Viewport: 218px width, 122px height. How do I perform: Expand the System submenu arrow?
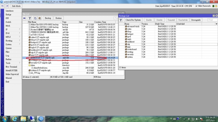(x=20, y=44)
